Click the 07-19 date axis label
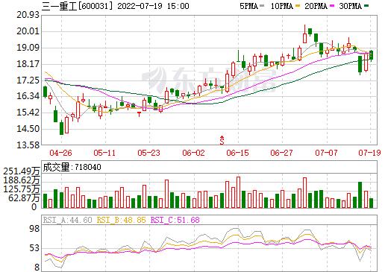 tap(369, 153)
